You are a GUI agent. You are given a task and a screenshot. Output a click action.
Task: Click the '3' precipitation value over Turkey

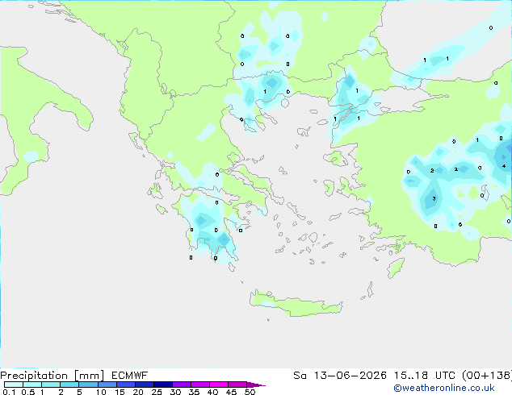pos(434,198)
